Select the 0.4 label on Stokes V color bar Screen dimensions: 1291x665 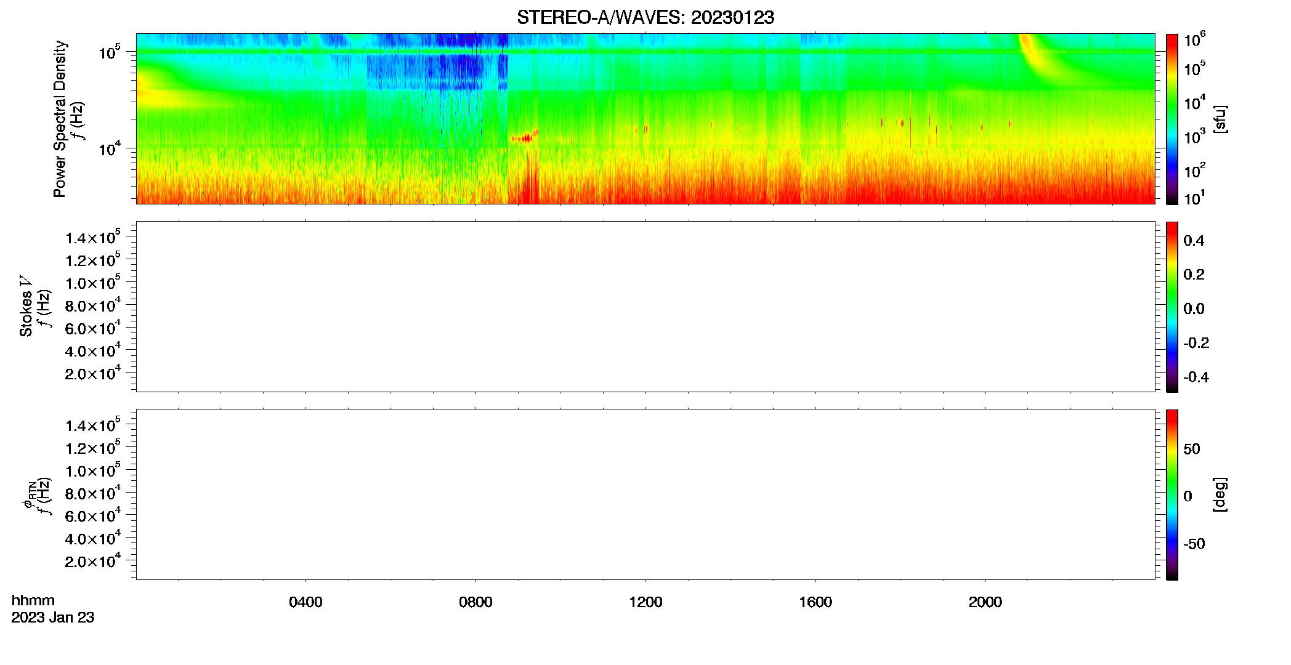(x=1194, y=241)
